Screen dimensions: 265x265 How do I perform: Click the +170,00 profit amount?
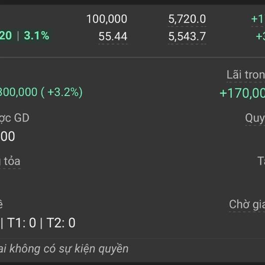[x=242, y=93]
